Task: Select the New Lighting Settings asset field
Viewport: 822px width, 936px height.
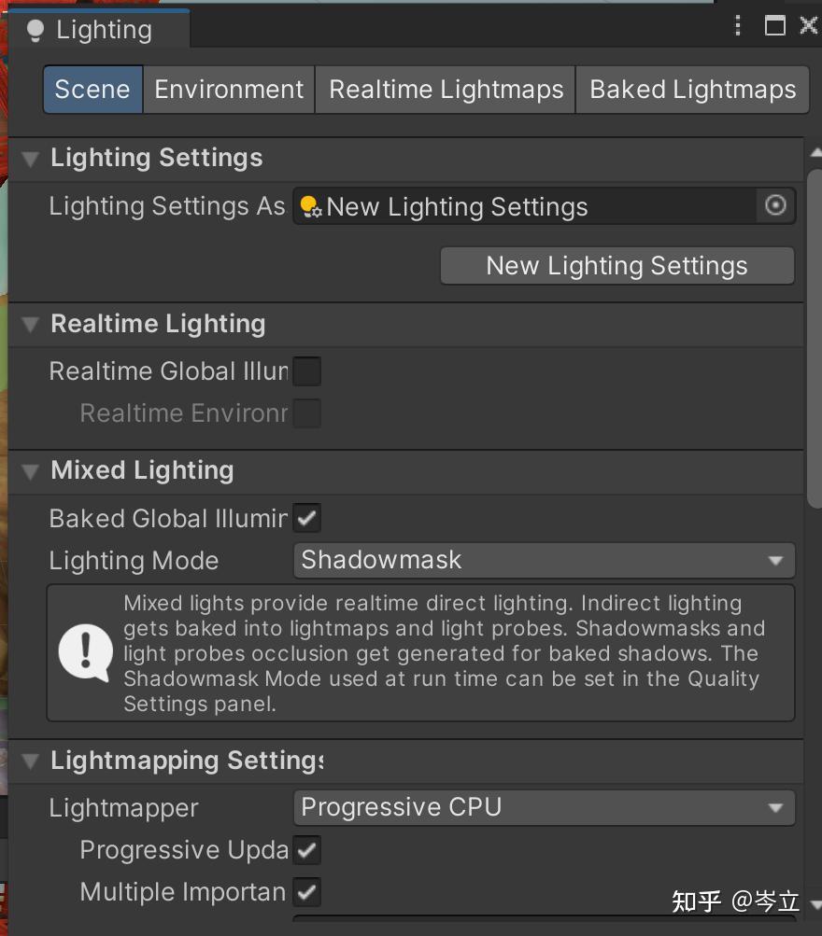Action: pyautogui.click(x=523, y=205)
